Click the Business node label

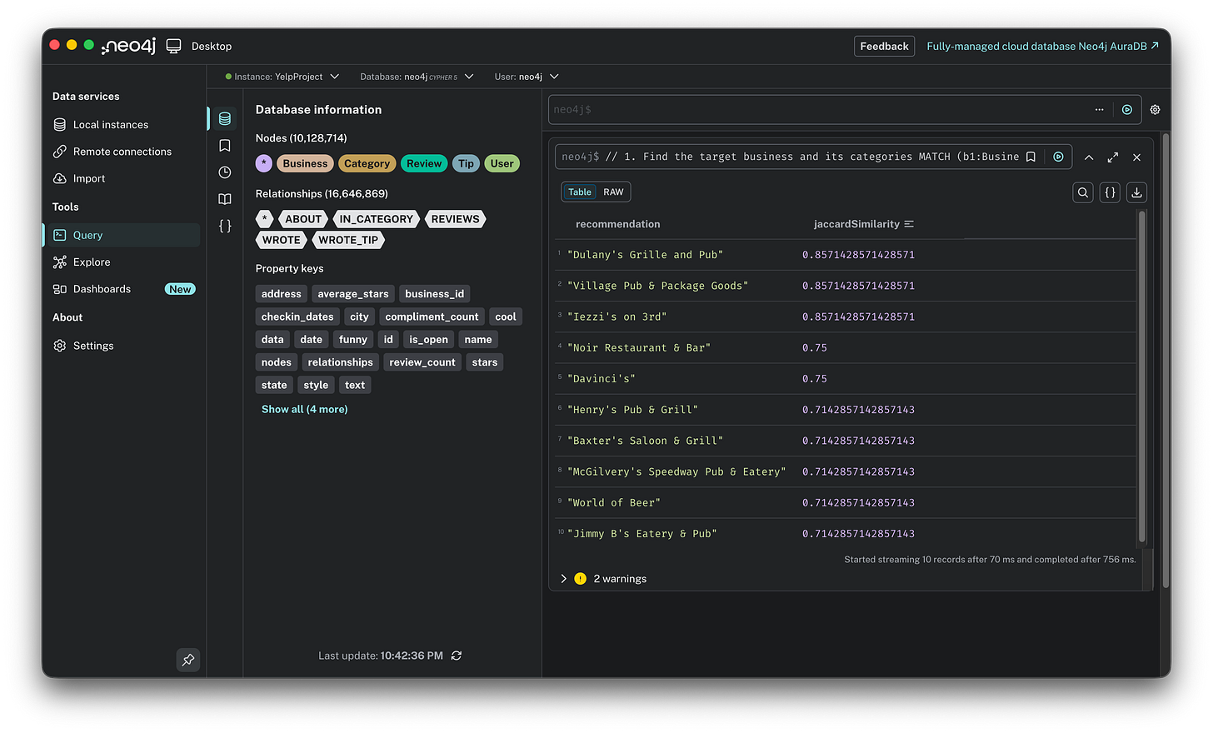305,163
